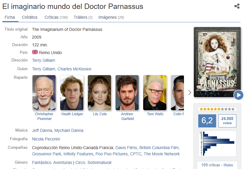The height and width of the screenshot is (169, 245).
Task: Open Lily Cole's photo
Action: point(99,93)
